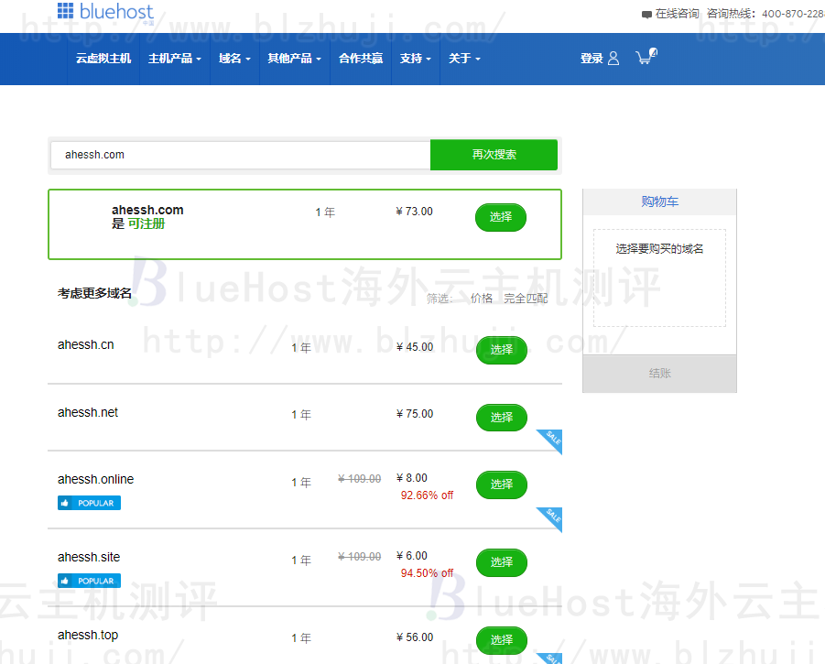Viewport: 825px width, 664px height.
Task: Click the ¥ 56.00 price text
Action: point(415,637)
